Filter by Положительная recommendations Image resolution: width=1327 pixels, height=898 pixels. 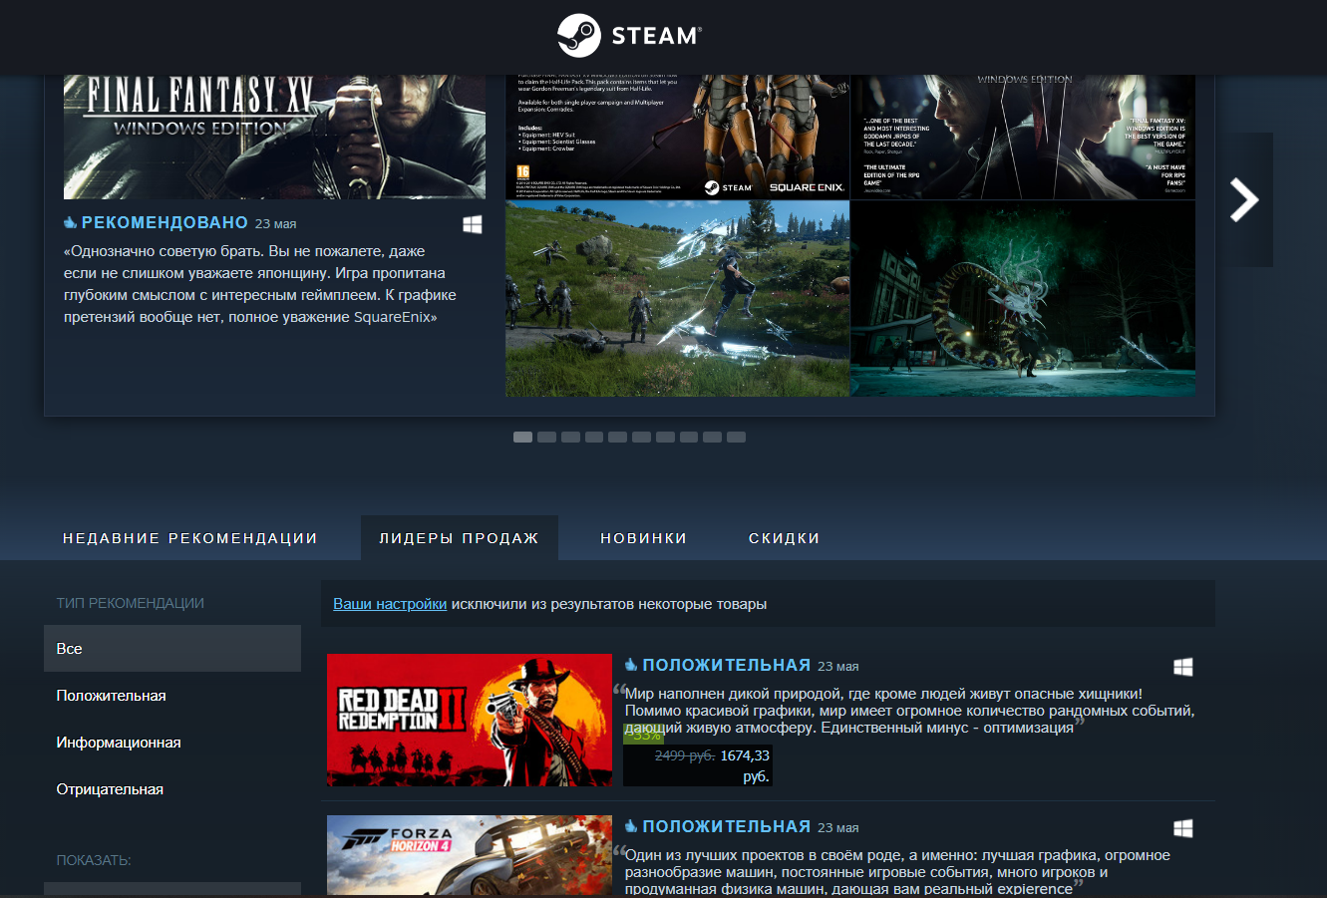click(x=172, y=696)
